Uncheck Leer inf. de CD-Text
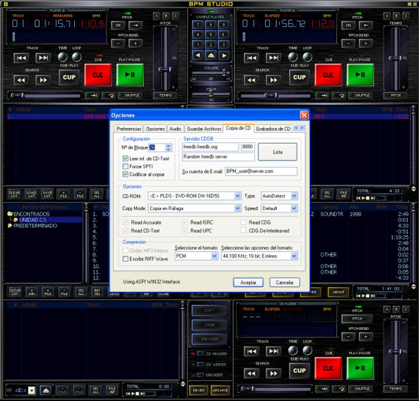This screenshot has width=419, height=401. pyautogui.click(x=126, y=159)
